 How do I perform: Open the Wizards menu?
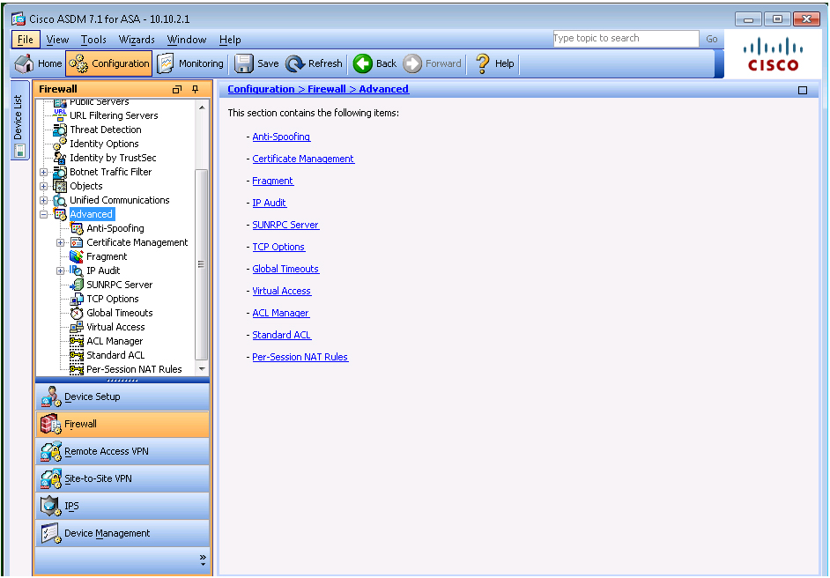[137, 40]
